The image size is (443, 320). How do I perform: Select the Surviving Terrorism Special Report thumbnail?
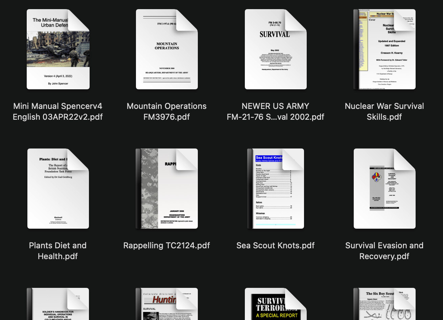(x=276, y=304)
